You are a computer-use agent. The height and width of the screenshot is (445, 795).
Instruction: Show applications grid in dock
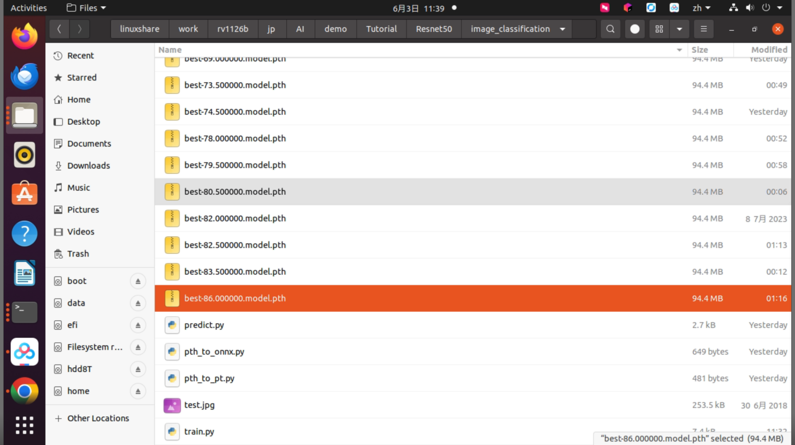click(x=25, y=425)
